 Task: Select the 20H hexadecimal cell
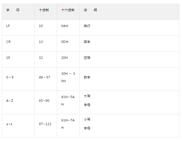click(64, 58)
